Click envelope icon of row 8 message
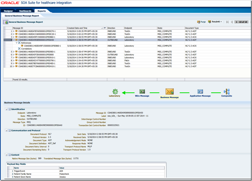This screenshot has height=181, width=252. click(x=16, y=60)
